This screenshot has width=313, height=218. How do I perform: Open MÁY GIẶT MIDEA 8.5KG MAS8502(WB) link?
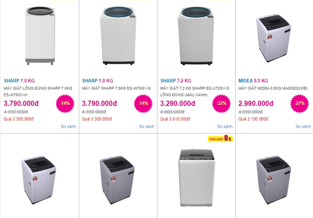272,88
